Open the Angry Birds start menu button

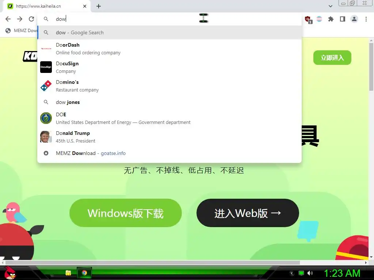(x=10, y=273)
